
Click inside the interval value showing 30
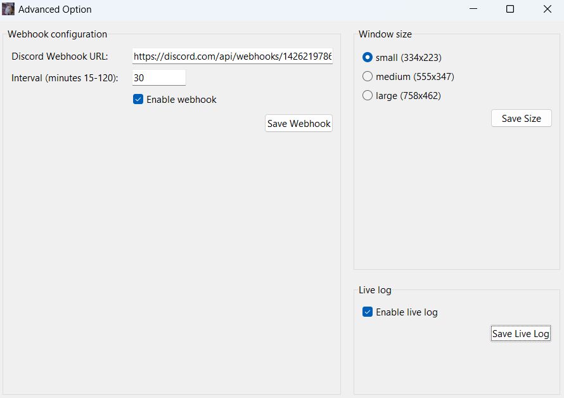pos(158,77)
